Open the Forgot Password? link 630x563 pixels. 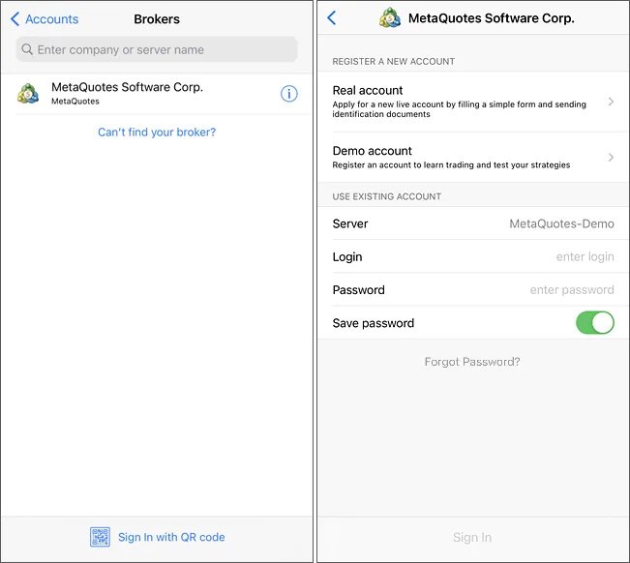pyautogui.click(x=472, y=362)
